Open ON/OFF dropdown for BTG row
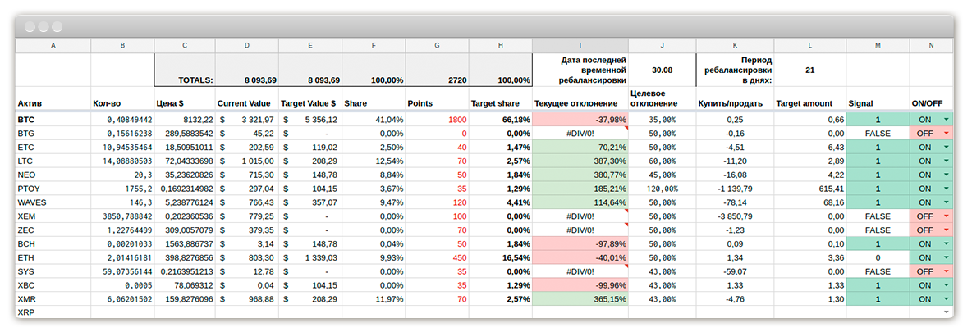Image resolution: width=972 pixels, height=332 pixels. tap(946, 133)
